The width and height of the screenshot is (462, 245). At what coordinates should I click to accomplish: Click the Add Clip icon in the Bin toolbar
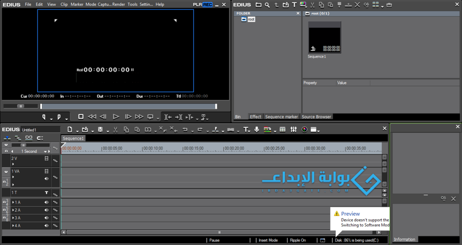coord(286,5)
